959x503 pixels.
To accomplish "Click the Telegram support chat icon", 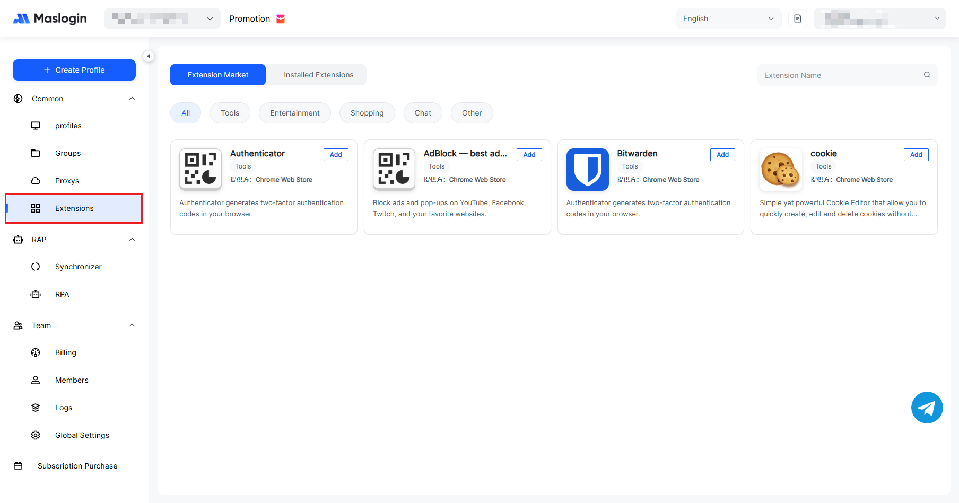I will tap(927, 408).
